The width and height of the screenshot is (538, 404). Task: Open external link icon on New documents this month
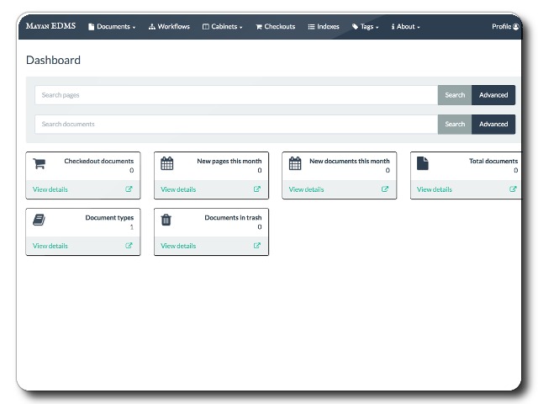(x=385, y=189)
